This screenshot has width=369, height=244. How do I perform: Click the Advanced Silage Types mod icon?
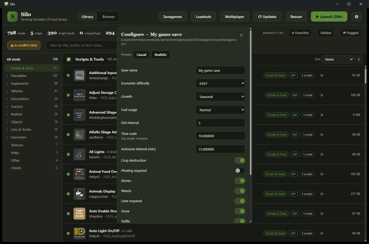pyautogui.click(x=79, y=115)
